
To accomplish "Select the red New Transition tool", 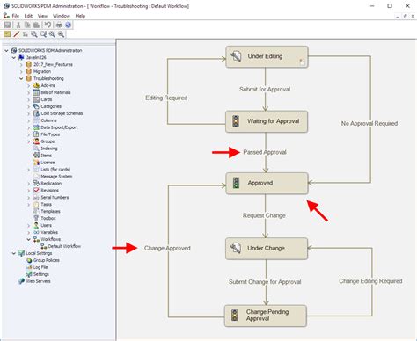I will tap(17, 34).
